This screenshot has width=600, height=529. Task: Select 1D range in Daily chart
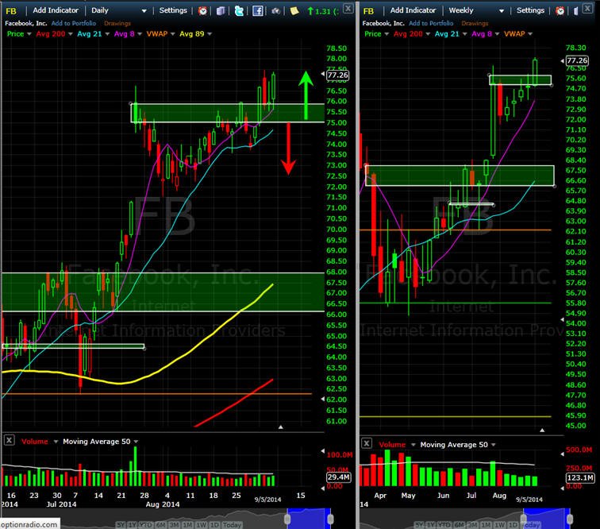[x=214, y=525]
